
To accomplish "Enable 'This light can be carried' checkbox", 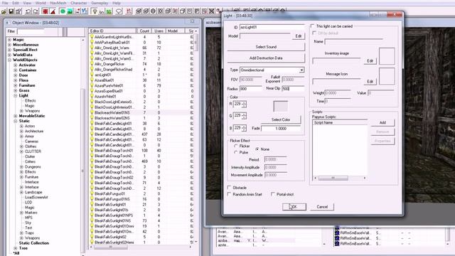I will point(313,26).
